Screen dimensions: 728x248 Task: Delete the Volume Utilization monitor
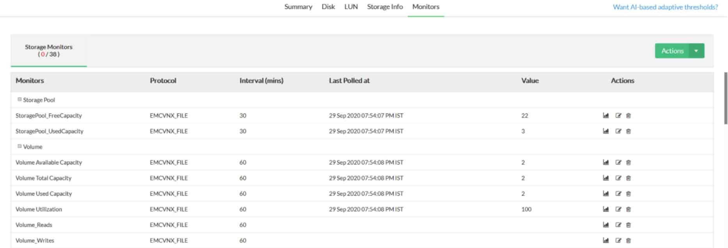[629, 209]
